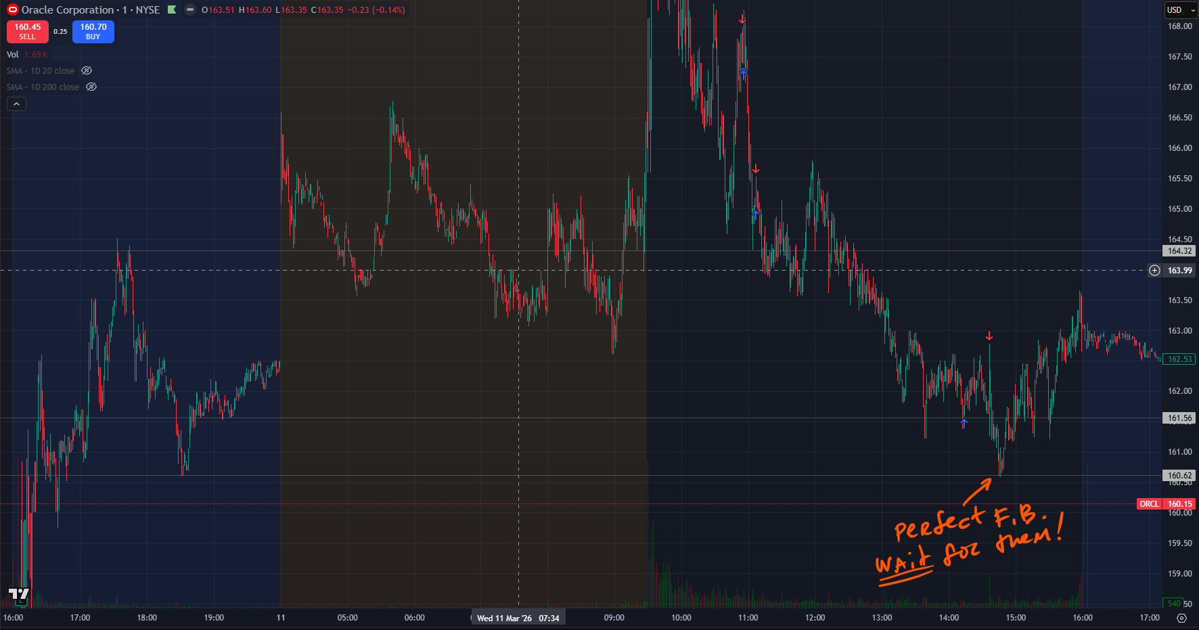Click the plus icon at price 163.99
Viewport: 1199px width, 630px height.
1154,271
